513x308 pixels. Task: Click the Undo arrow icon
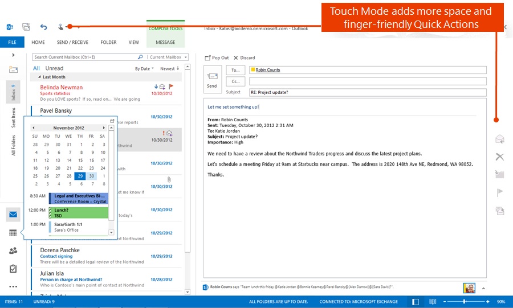tap(44, 27)
